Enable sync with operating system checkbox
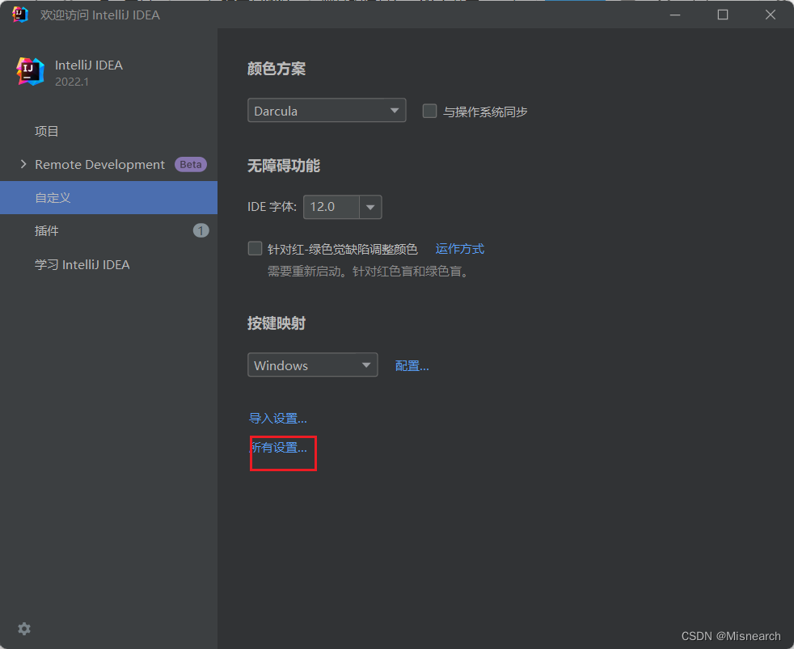Image resolution: width=794 pixels, height=649 pixels. click(429, 111)
